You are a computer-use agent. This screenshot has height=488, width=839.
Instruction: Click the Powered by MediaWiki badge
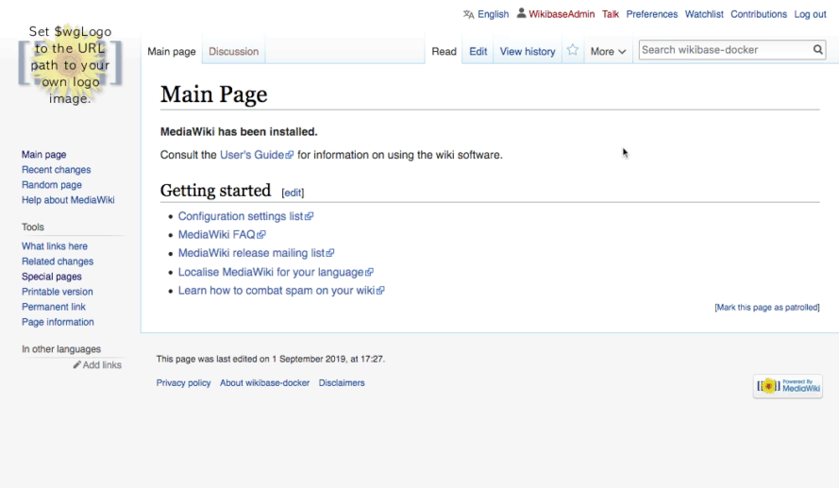[788, 386]
